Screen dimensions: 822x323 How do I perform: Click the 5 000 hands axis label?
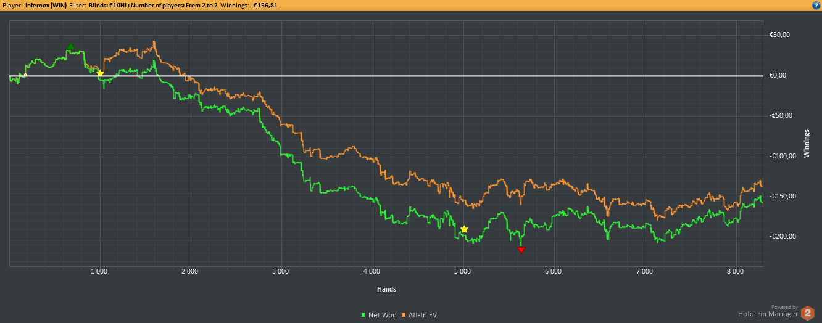(x=463, y=271)
